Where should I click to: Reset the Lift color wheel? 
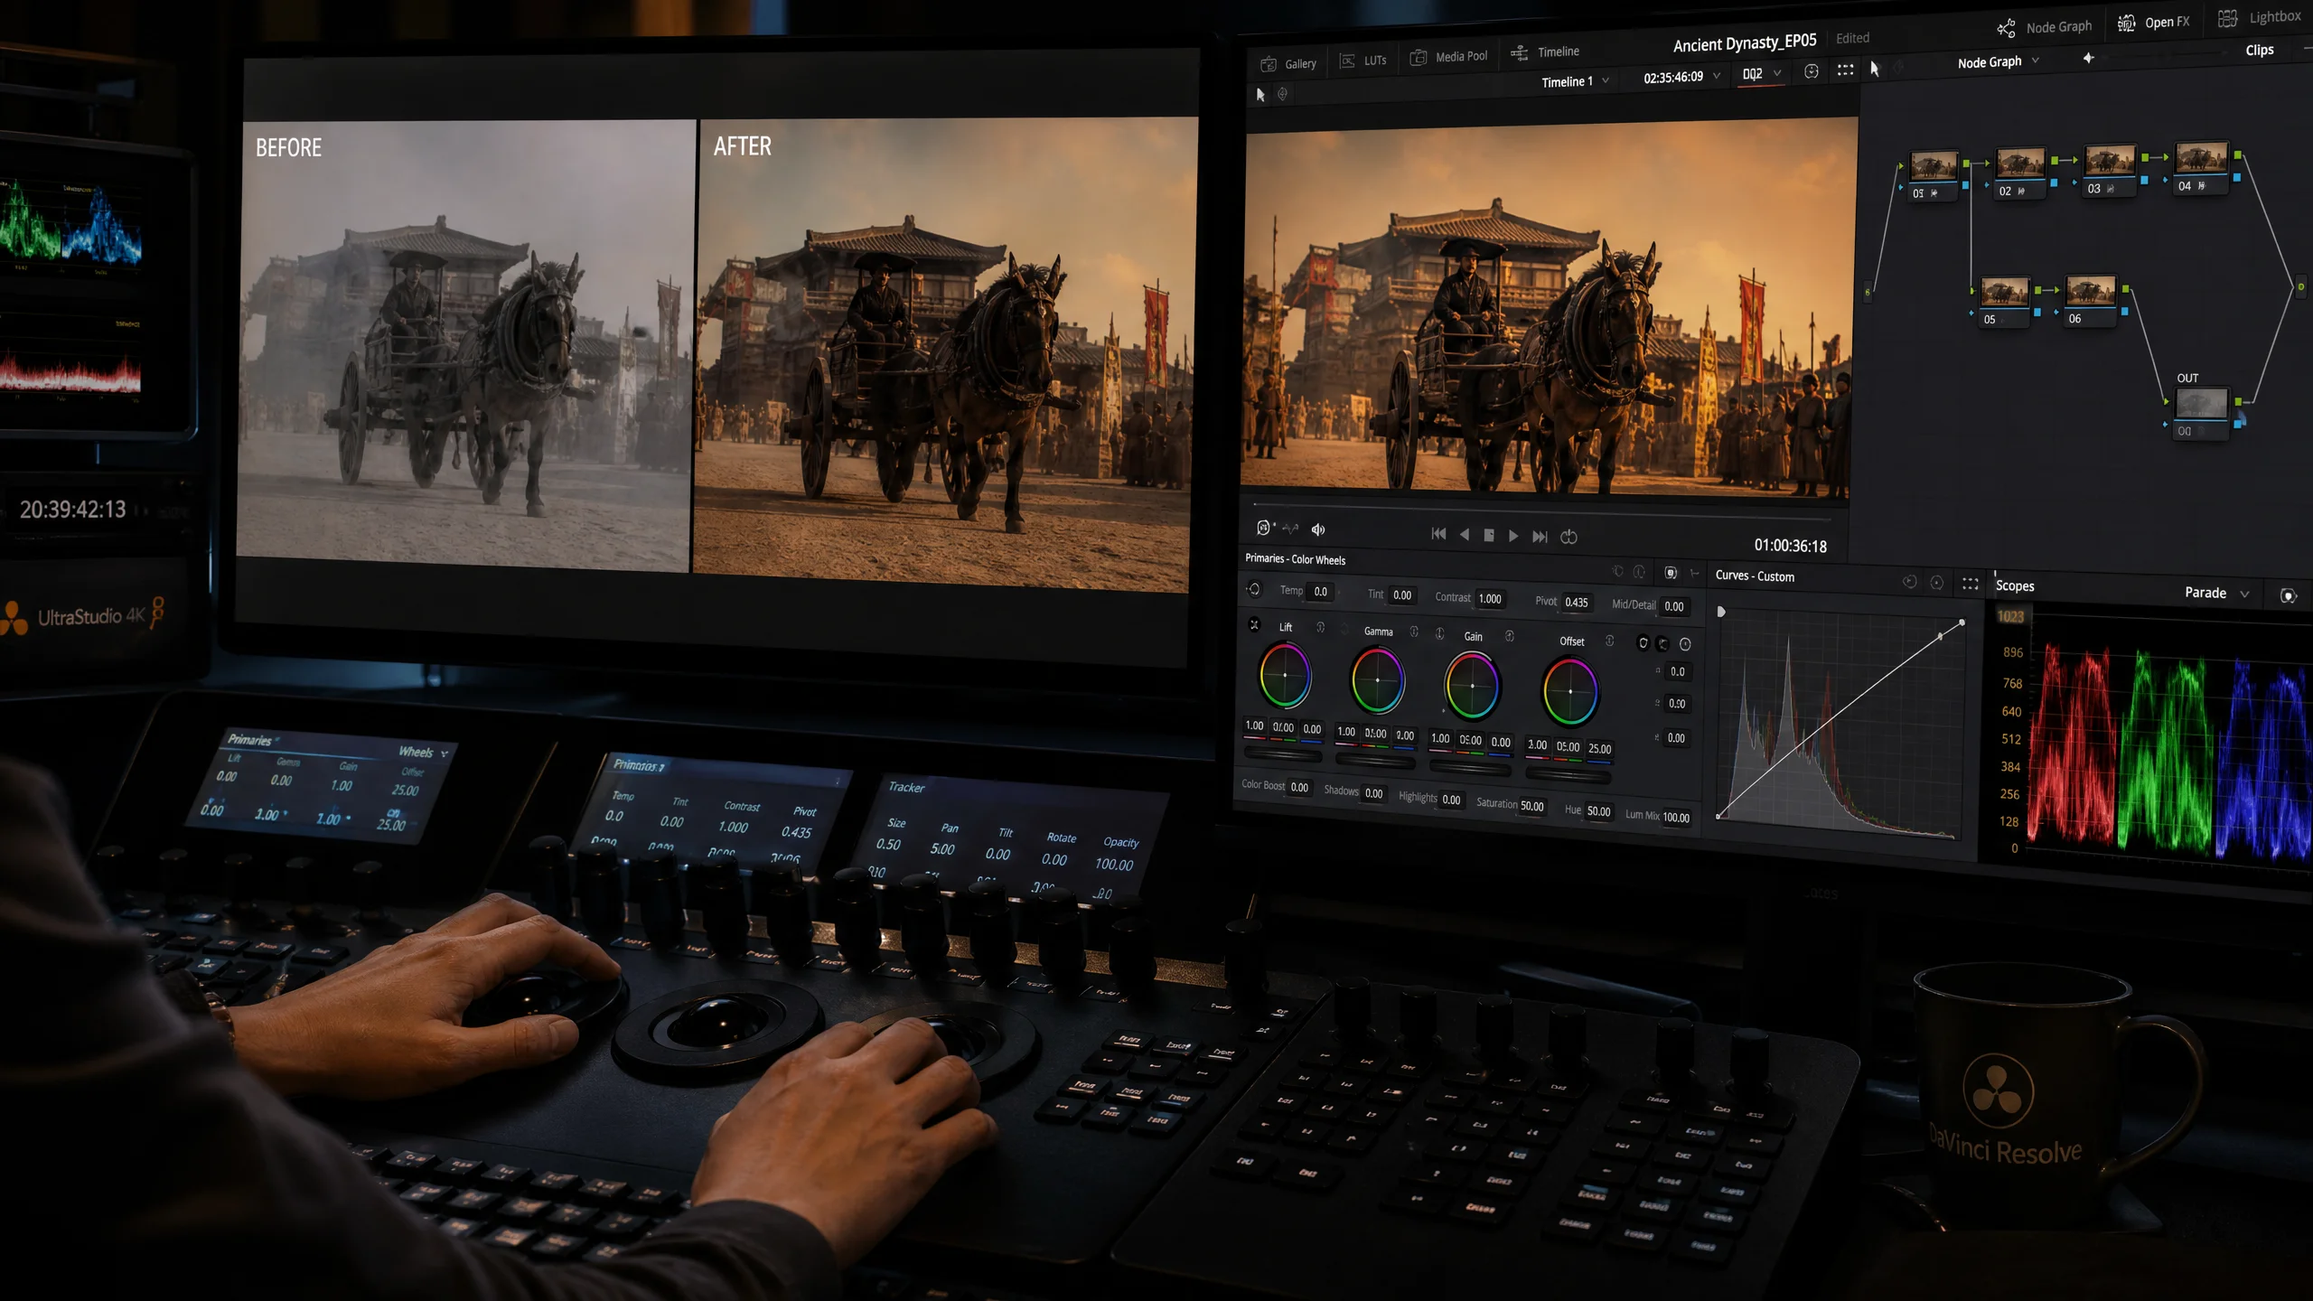[1320, 627]
